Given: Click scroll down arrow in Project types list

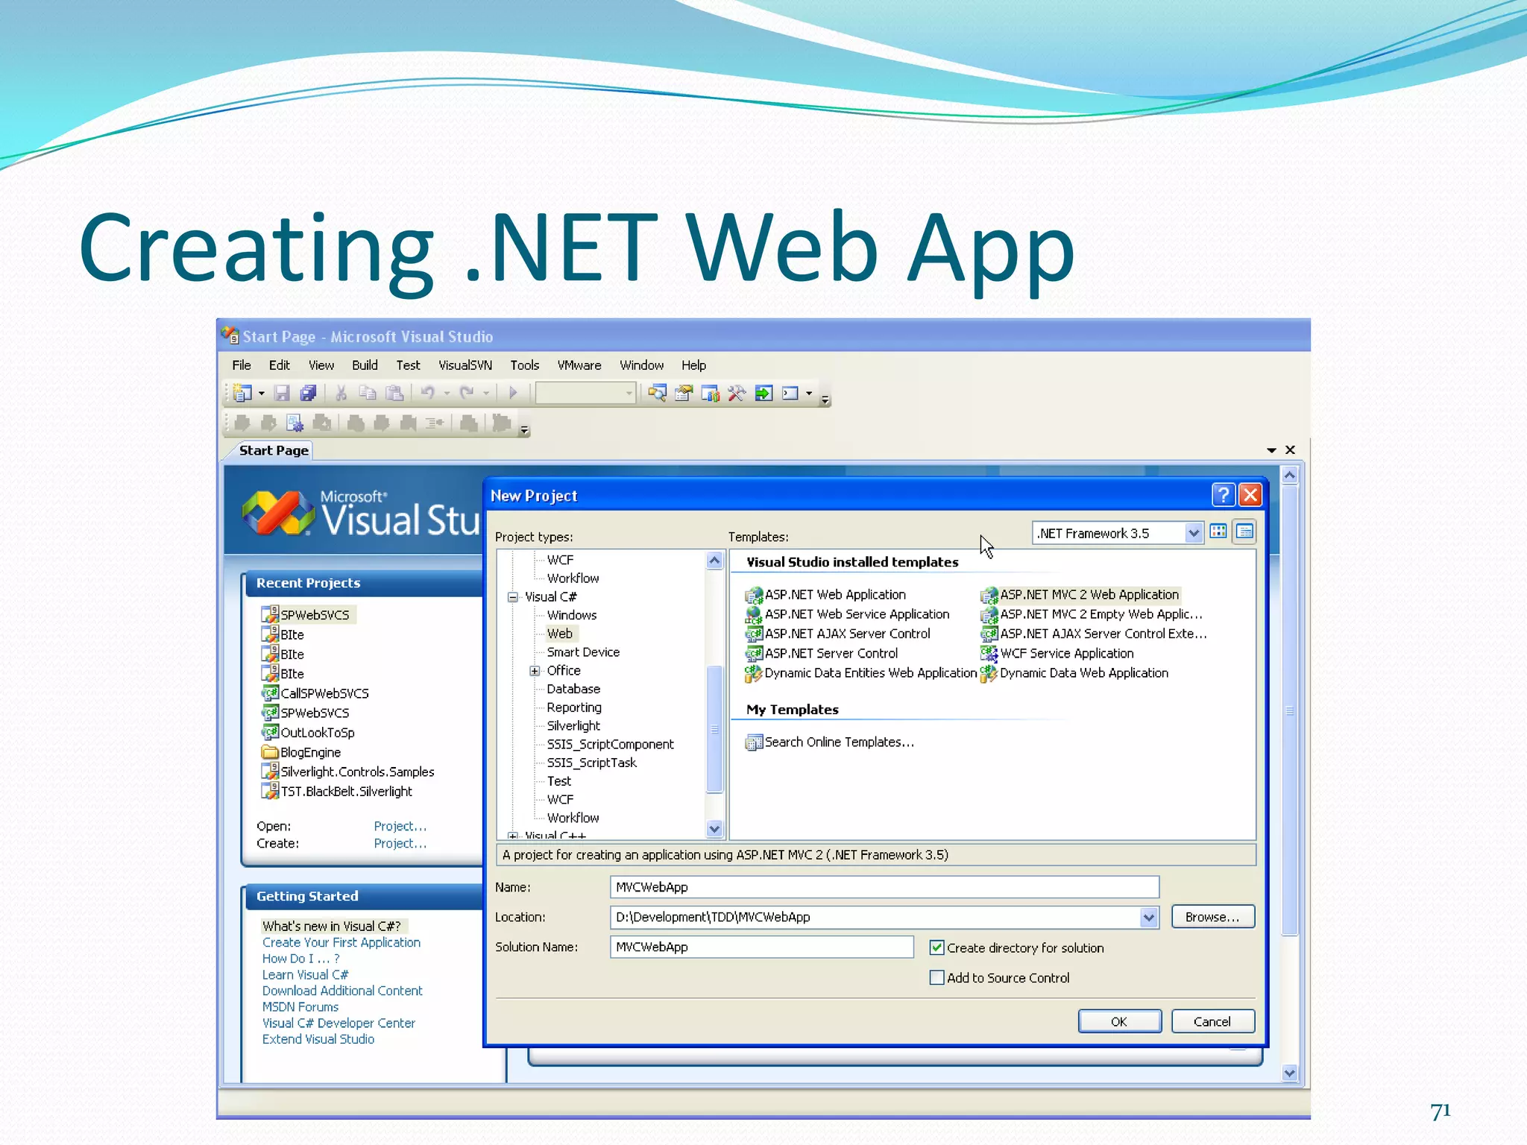Looking at the screenshot, I should coord(714,828).
